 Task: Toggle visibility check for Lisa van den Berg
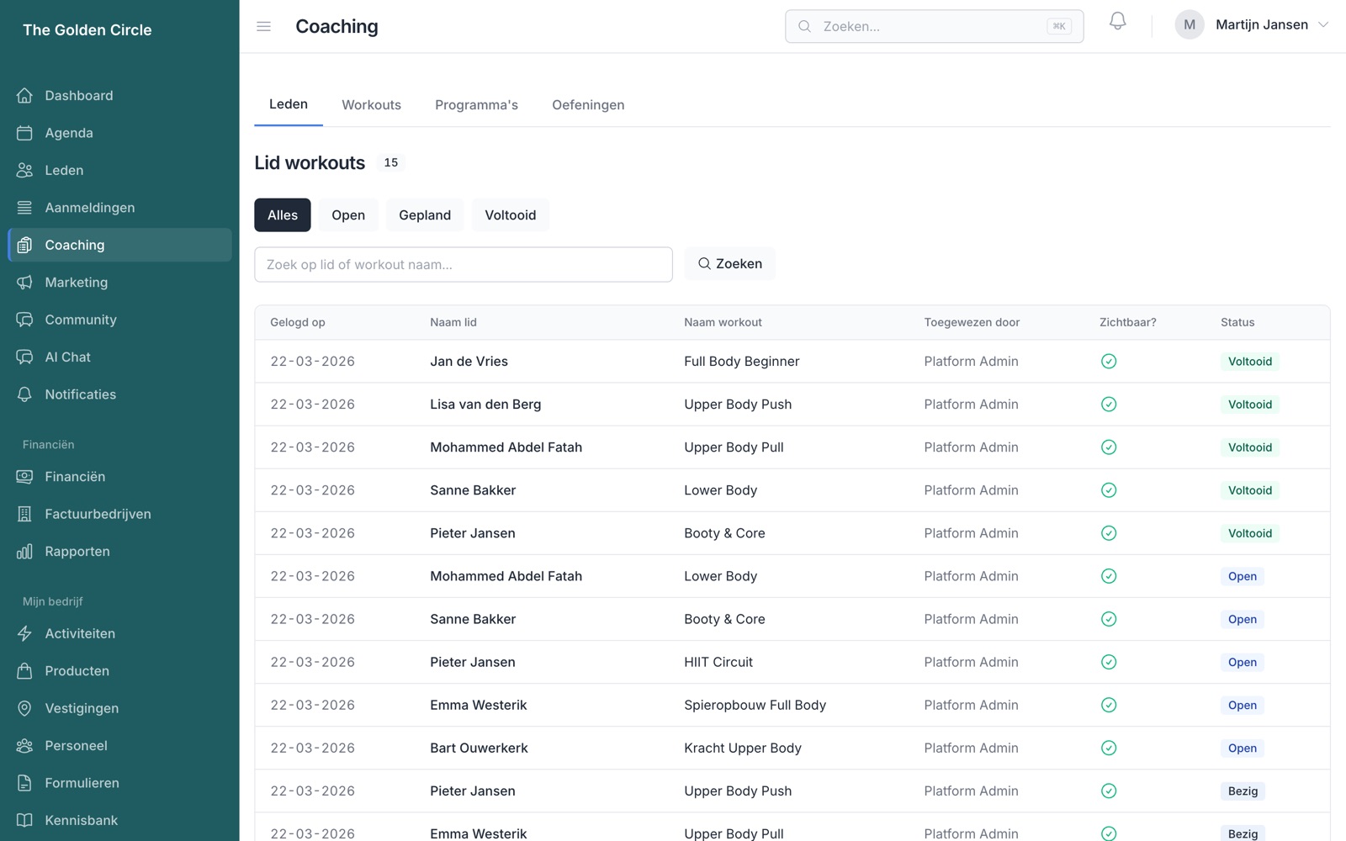point(1109,405)
